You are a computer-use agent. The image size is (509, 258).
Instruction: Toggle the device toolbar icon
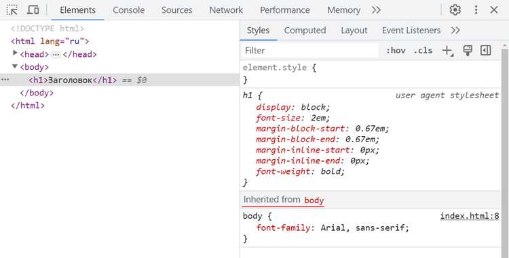tap(33, 10)
